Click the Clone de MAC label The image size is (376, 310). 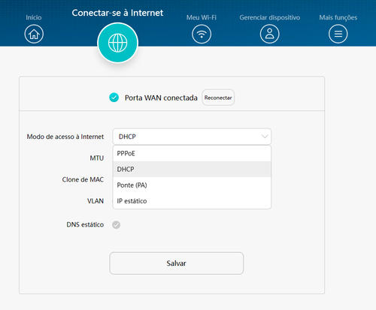pyautogui.click(x=83, y=179)
